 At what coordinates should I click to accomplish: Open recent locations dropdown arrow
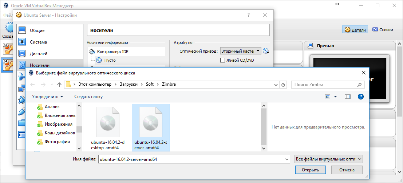(x=52, y=85)
